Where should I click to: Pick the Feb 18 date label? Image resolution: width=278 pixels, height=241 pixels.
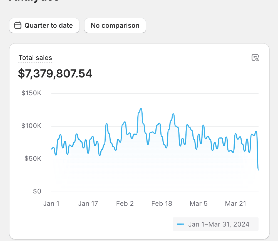click(x=162, y=204)
